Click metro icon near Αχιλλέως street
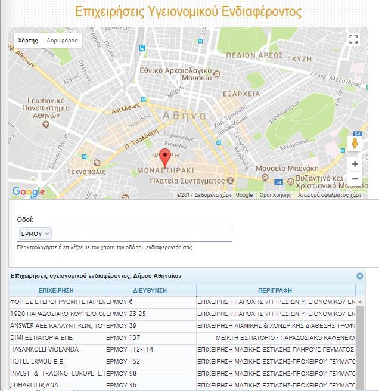Image resolution: width=379 pixels, height=391 pixels. pyautogui.click(x=144, y=100)
